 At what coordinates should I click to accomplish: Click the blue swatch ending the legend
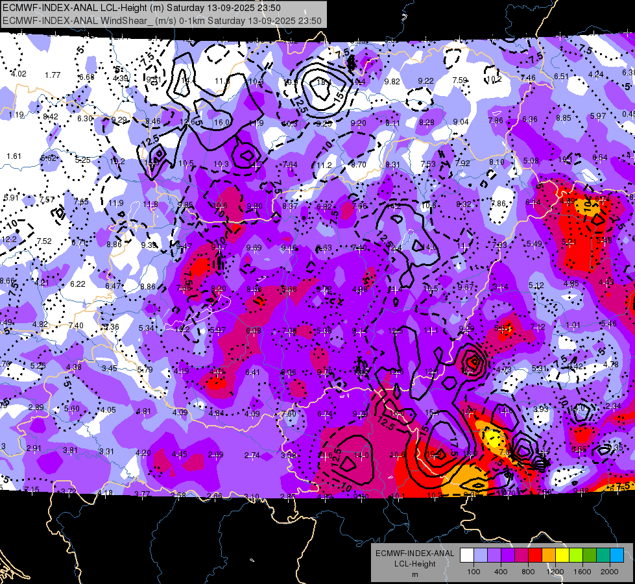point(617,555)
